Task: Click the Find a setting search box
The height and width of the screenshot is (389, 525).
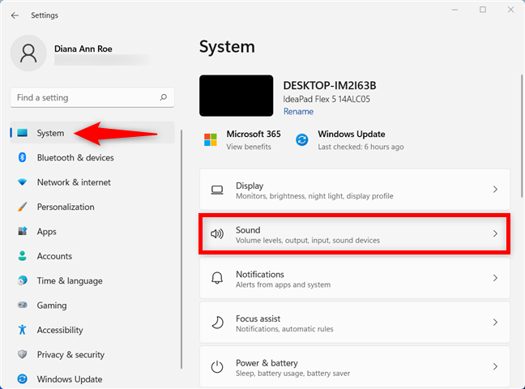Action: 92,97
